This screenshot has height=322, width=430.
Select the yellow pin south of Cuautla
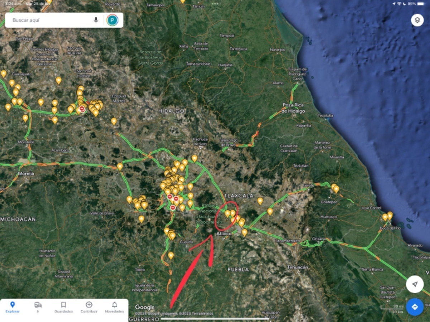coord(171,255)
